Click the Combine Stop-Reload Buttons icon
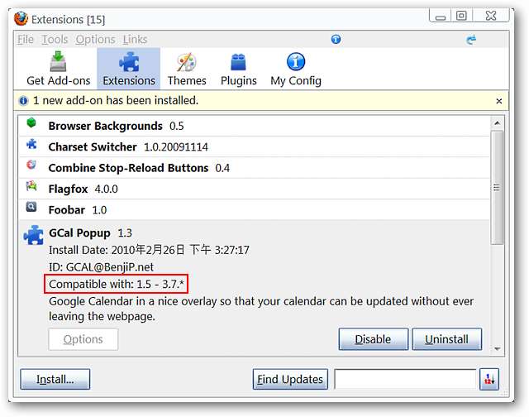Viewport: 529px width, 417px height. [x=31, y=165]
